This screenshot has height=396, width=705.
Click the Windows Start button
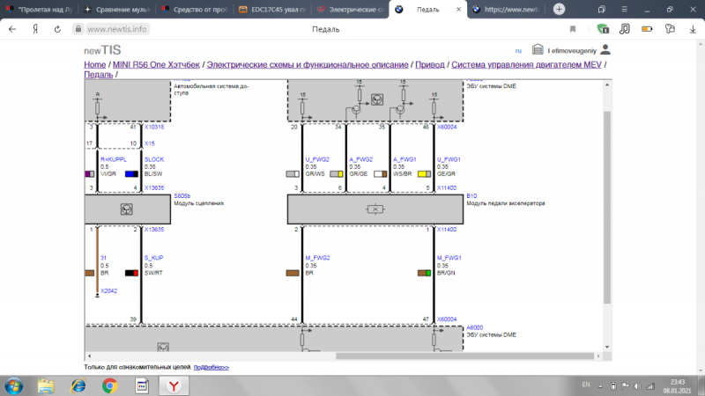[15, 385]
